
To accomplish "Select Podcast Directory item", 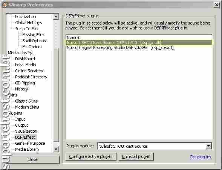I will coord(31,77).
